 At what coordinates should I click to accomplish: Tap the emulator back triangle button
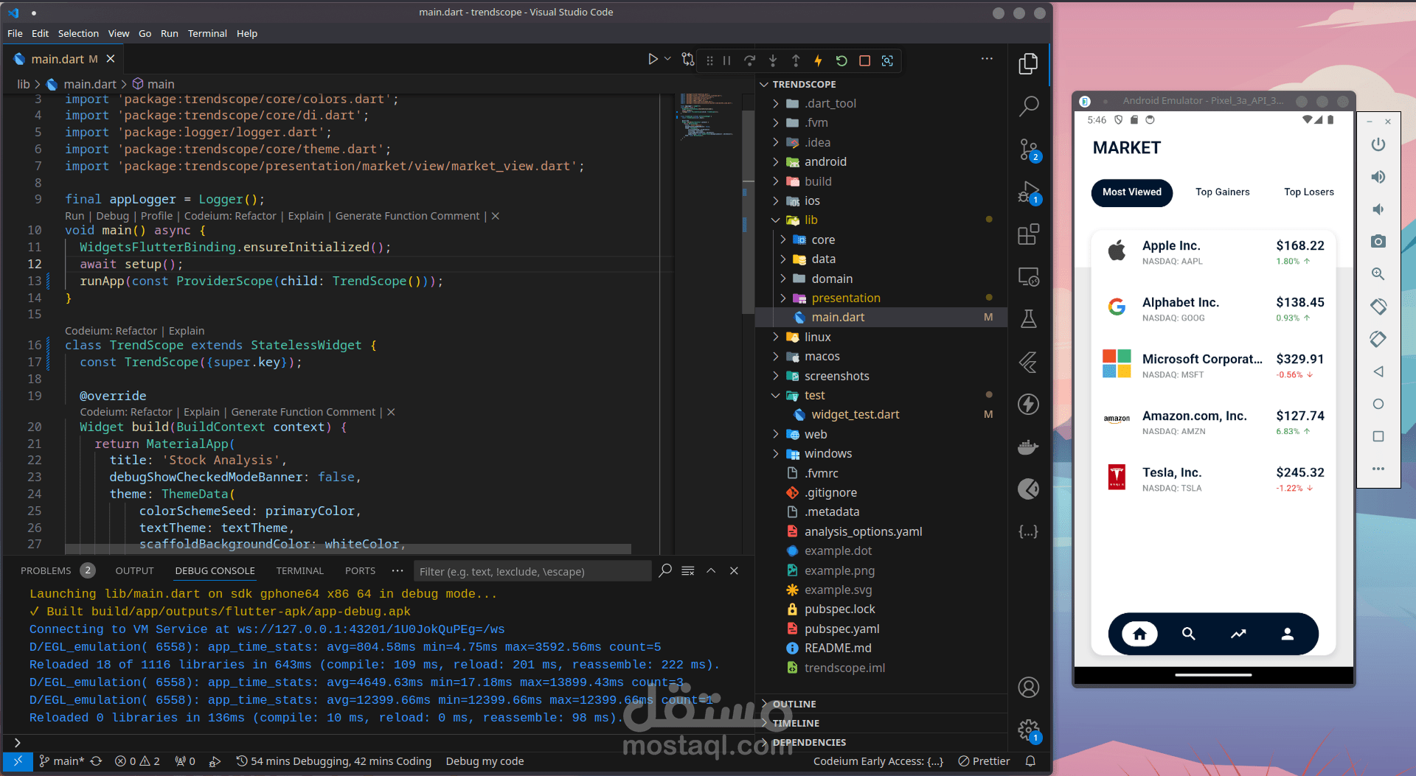1378,371
